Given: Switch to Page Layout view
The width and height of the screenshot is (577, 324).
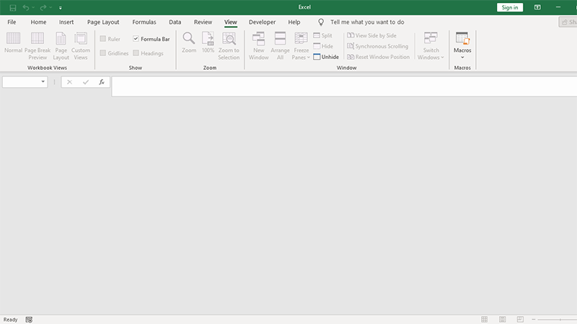Looking at the screenshot, I should [61, 46].
